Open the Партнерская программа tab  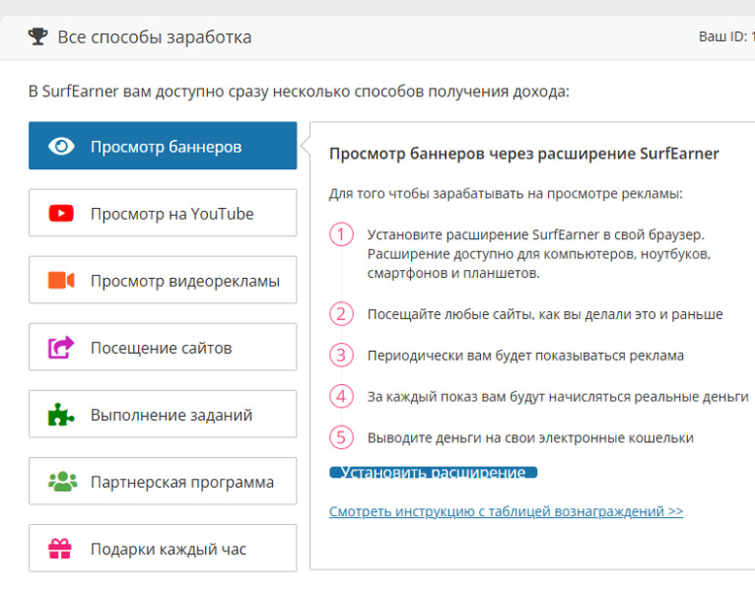coord(162,481)
